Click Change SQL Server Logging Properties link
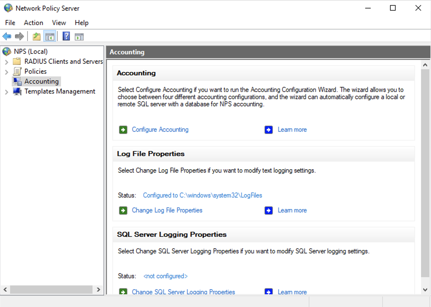Screen dimensions: 431x307 [x=183, y=292]
